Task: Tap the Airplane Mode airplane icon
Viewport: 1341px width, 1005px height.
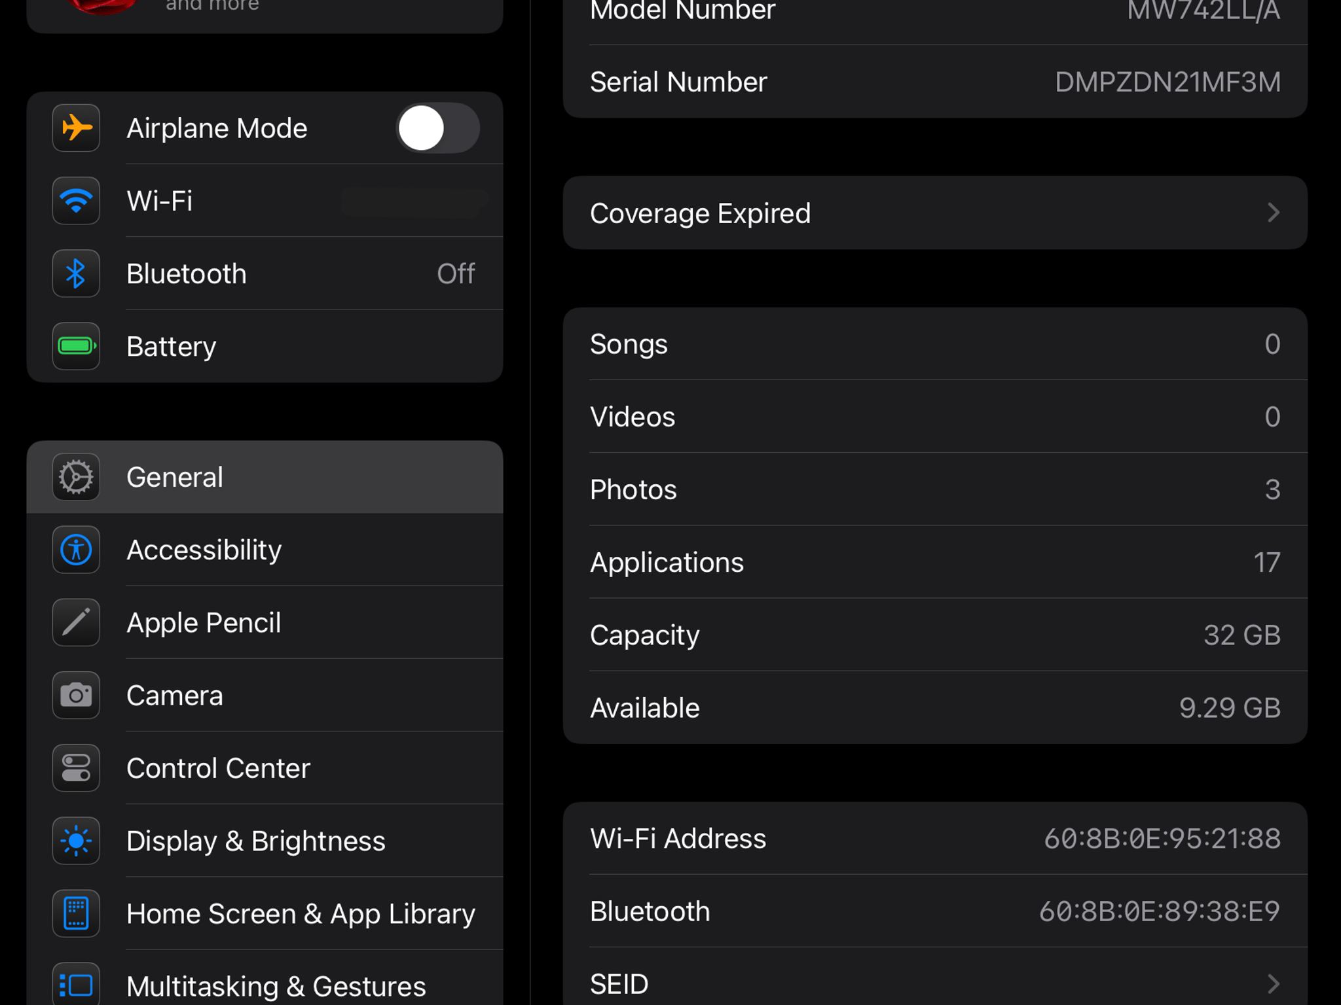Action: click(76, 128)
